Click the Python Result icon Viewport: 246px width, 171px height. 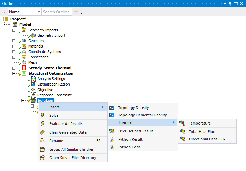tap(112, 139)
